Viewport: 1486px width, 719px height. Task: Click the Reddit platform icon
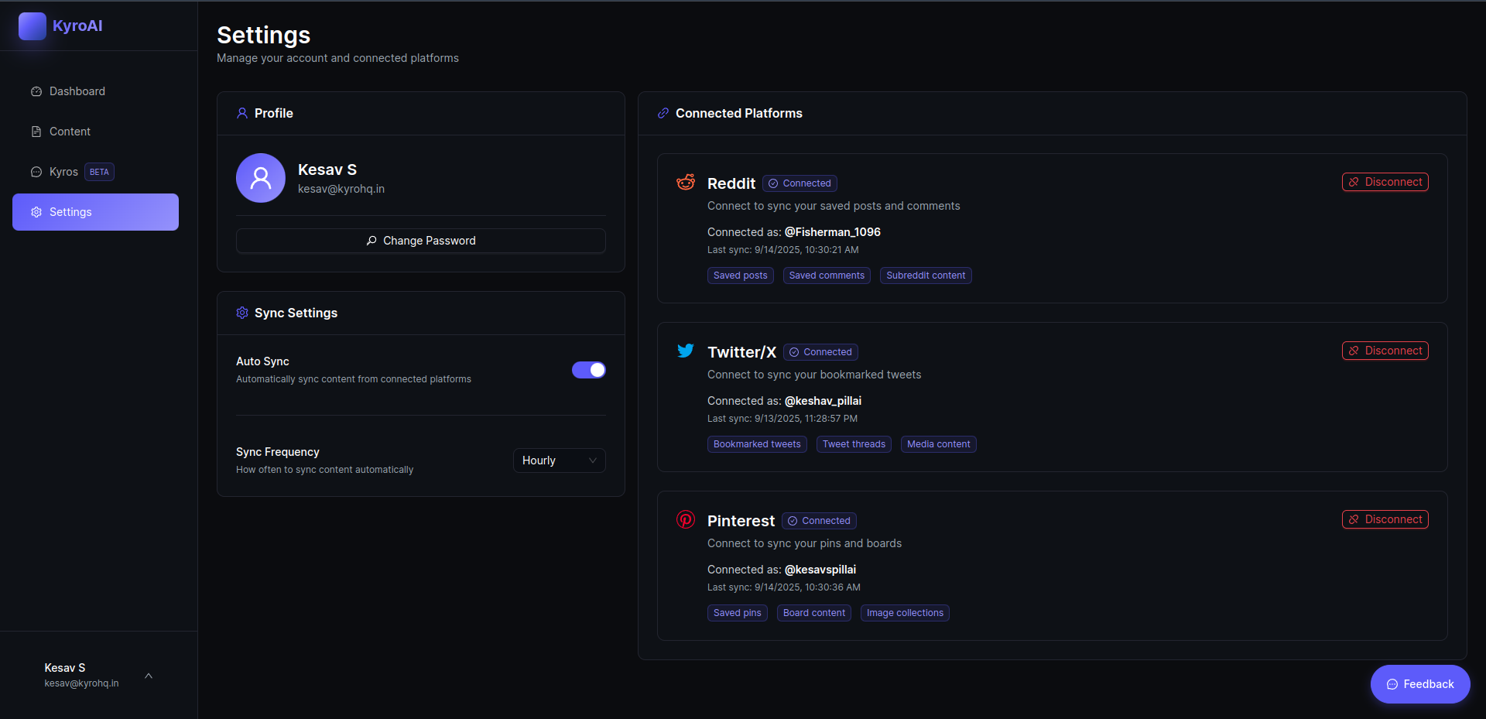(686, 183)
